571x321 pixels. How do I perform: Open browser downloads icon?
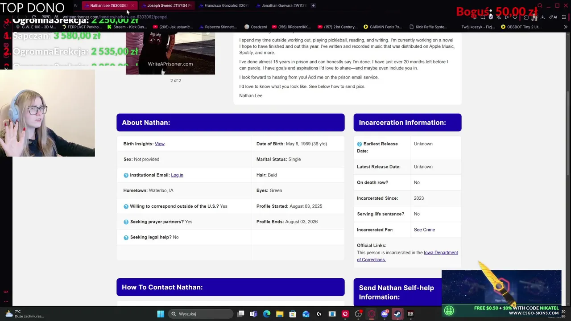(x=542, y=17)
